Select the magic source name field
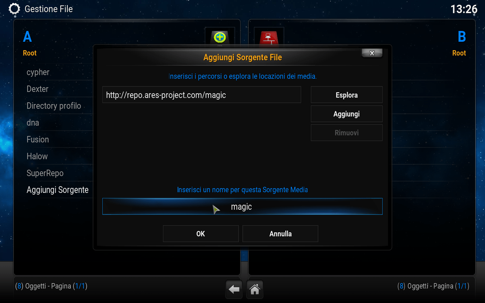The height and width of the screenshot is (303, 485). [x=243, y=206]
